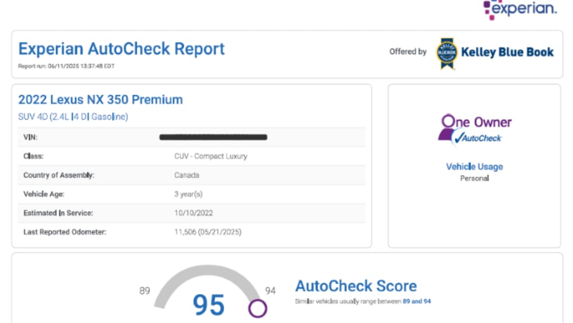Click the 'Estimated In Service:' label

click(58, 213)
